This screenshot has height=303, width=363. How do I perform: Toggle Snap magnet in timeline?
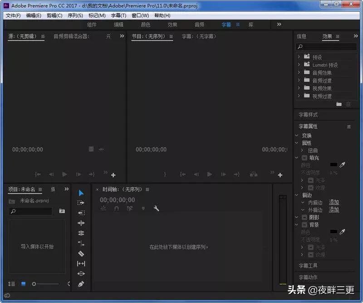coord(117,208)
